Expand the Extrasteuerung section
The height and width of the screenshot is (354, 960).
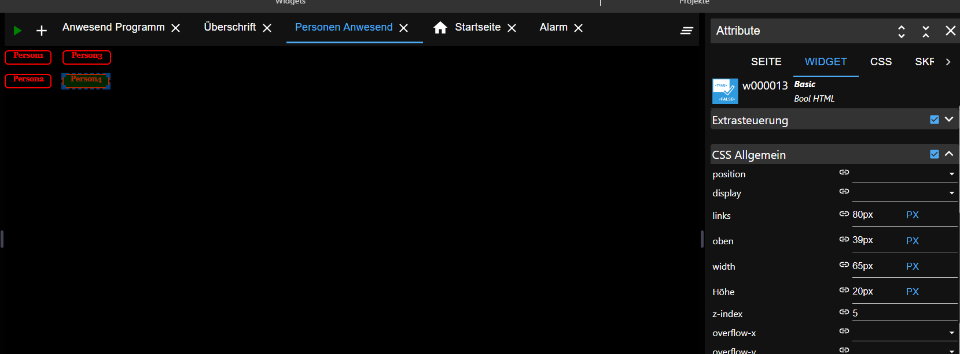click(x=949, y=120)
